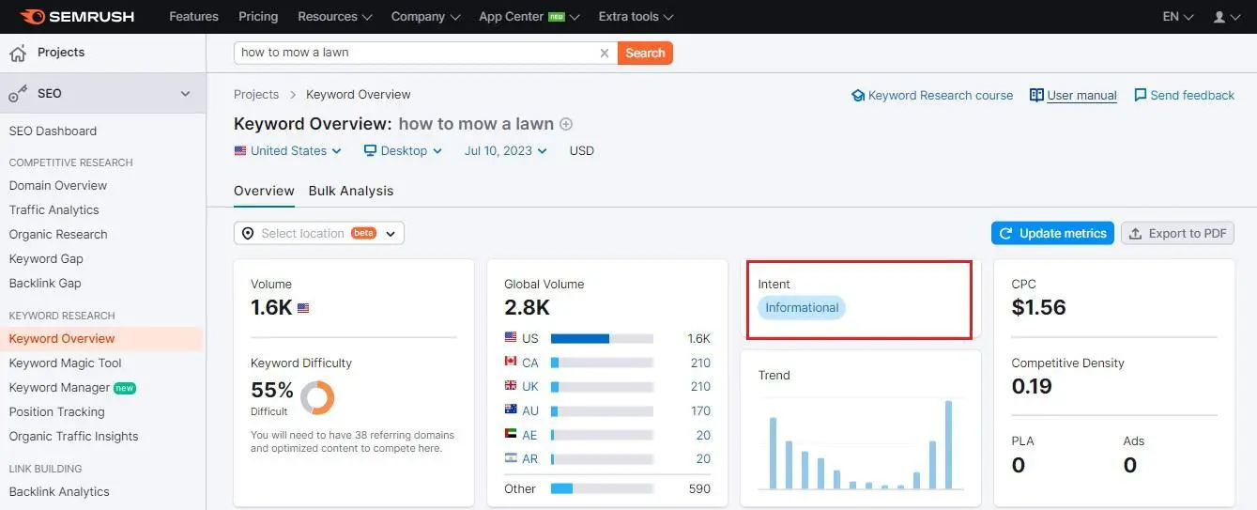The height and width of the screenshot is (510, 1257).
Task: Click the Send feedback chat icon
Action: pyautogui.click(x=1141, y=95)
